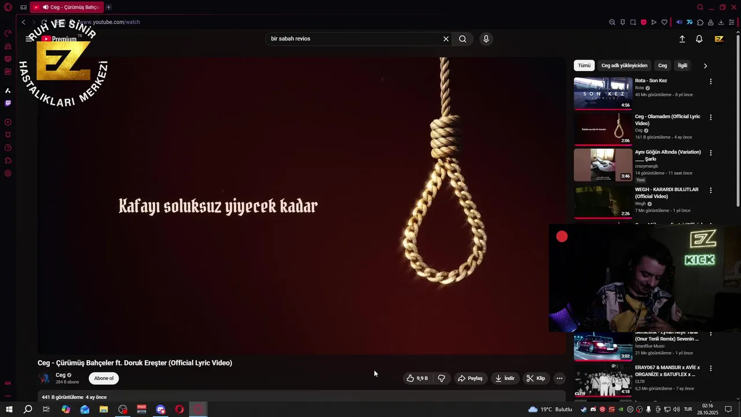This screenshot has height=417, width=741.
Task: Open a new browser tab with plus
Action: pyautogui.click(x=108, y=7)
